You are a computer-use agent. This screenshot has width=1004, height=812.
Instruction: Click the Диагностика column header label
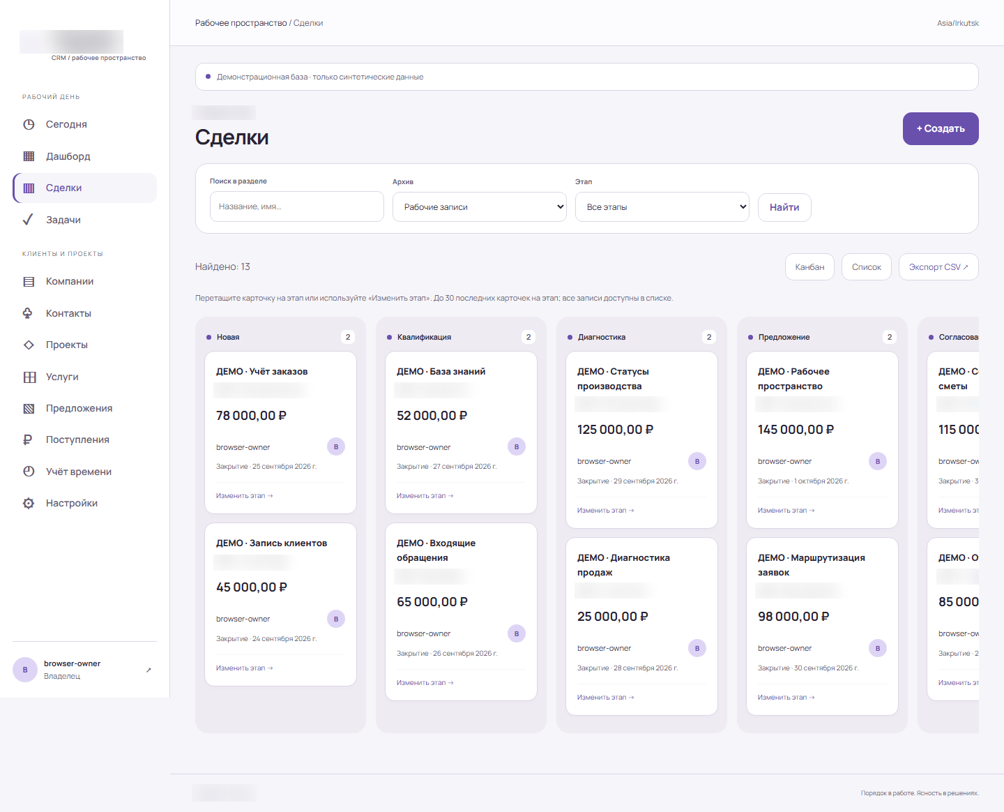(602, 338)
